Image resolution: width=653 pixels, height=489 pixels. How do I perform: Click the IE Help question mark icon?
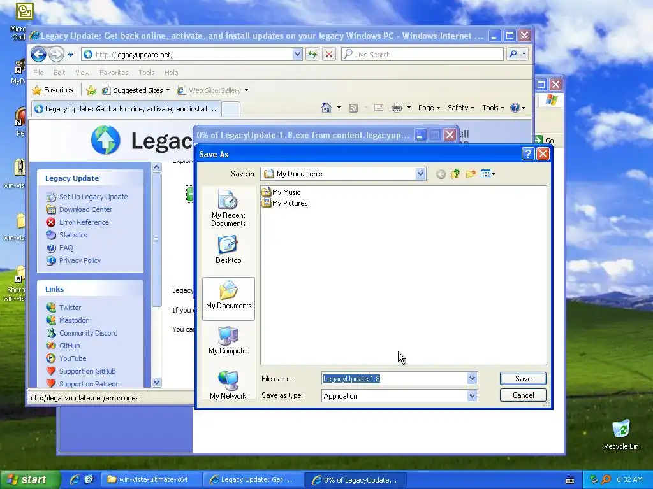(x=515, y=108)
